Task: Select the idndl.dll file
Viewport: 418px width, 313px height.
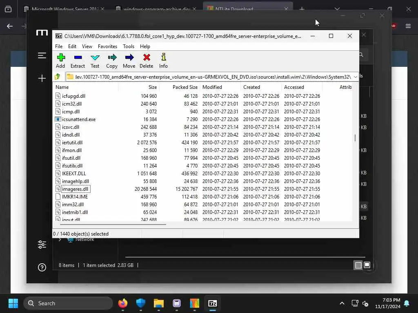Action: (71, 134)
